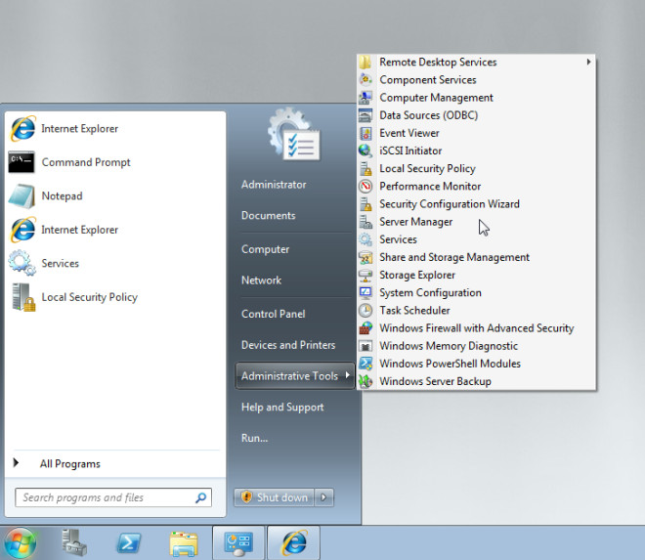Click the Administrator user name link

(x=274, y=185)
